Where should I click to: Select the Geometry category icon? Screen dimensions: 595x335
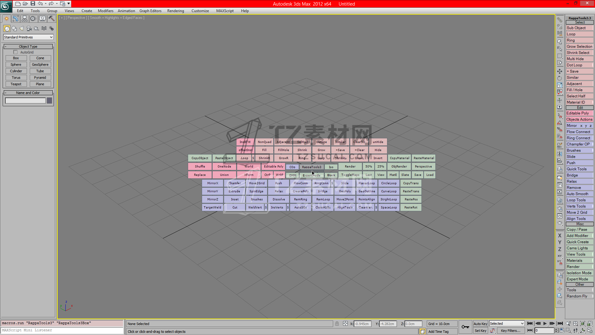[7, 29]
